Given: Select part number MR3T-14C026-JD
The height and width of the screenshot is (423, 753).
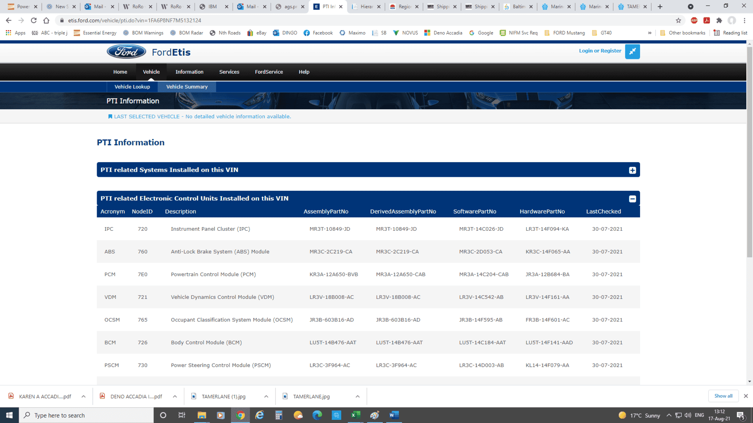Looking at the screenshot, I should pos(481,229).
